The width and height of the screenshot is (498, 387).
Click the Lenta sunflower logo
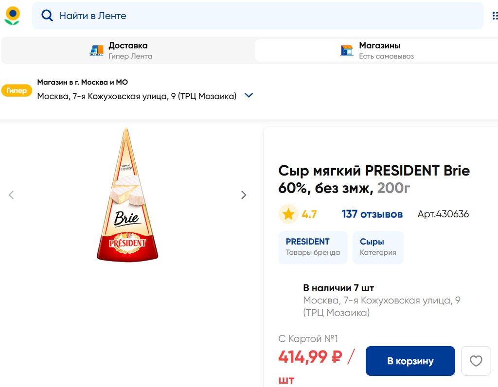(12, 16)
